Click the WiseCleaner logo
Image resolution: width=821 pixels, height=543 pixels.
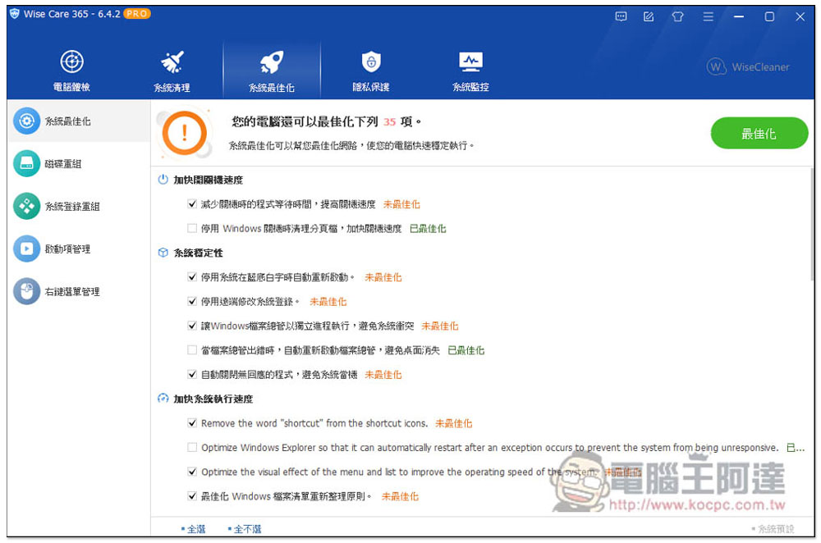[748, 67]
